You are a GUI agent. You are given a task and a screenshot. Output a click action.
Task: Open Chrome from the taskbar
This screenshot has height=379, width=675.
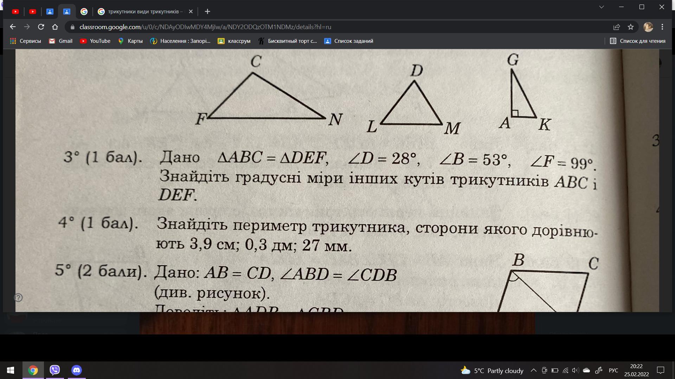click(x=33, y=370)
